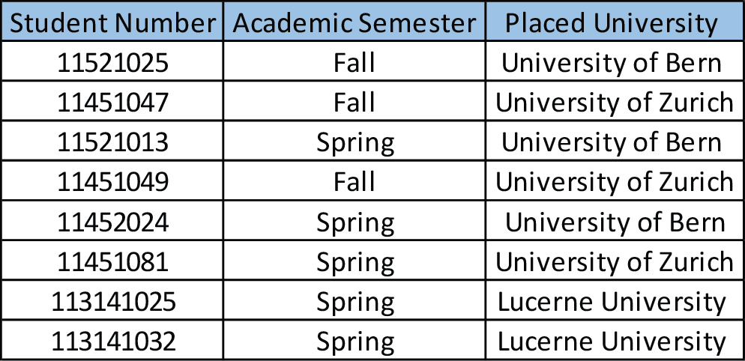Image resolution: width=745 pixels, height=361 pixels.
Task: Click student number 11451047
Action: tap(112, 100)
